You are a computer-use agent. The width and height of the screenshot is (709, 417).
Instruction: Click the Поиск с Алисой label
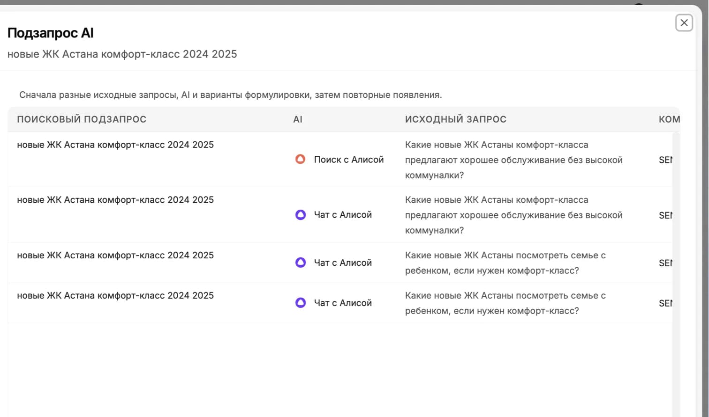click(349, 160)
